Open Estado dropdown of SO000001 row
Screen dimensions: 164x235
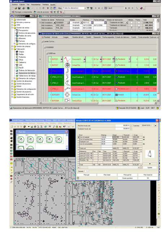(x=81, y=22)
